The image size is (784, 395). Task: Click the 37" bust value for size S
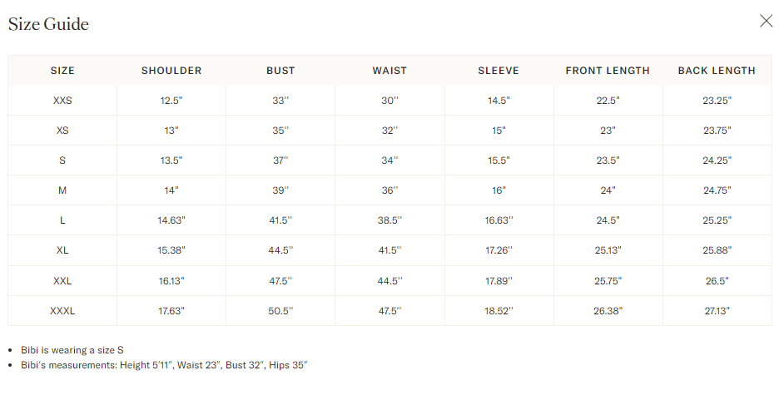[x=280, y=160]
